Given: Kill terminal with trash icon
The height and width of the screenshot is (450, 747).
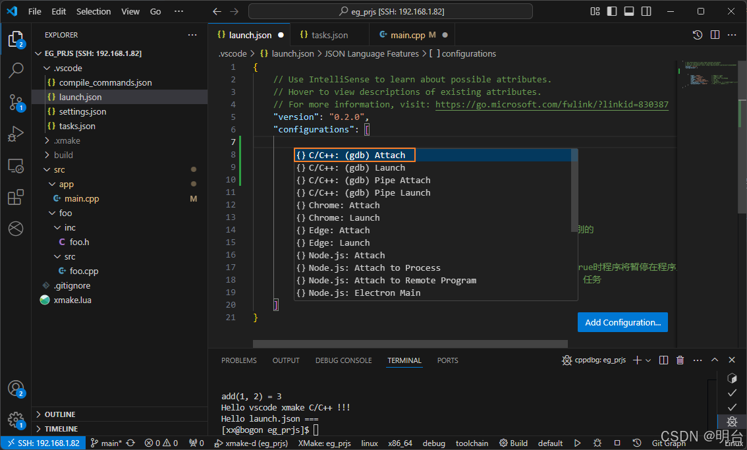Looking at the screenshot, I should coord(680,360).
